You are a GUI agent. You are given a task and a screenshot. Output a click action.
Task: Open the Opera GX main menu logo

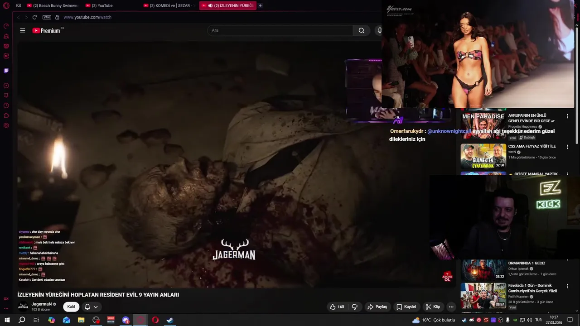click(x=6, y=5)
